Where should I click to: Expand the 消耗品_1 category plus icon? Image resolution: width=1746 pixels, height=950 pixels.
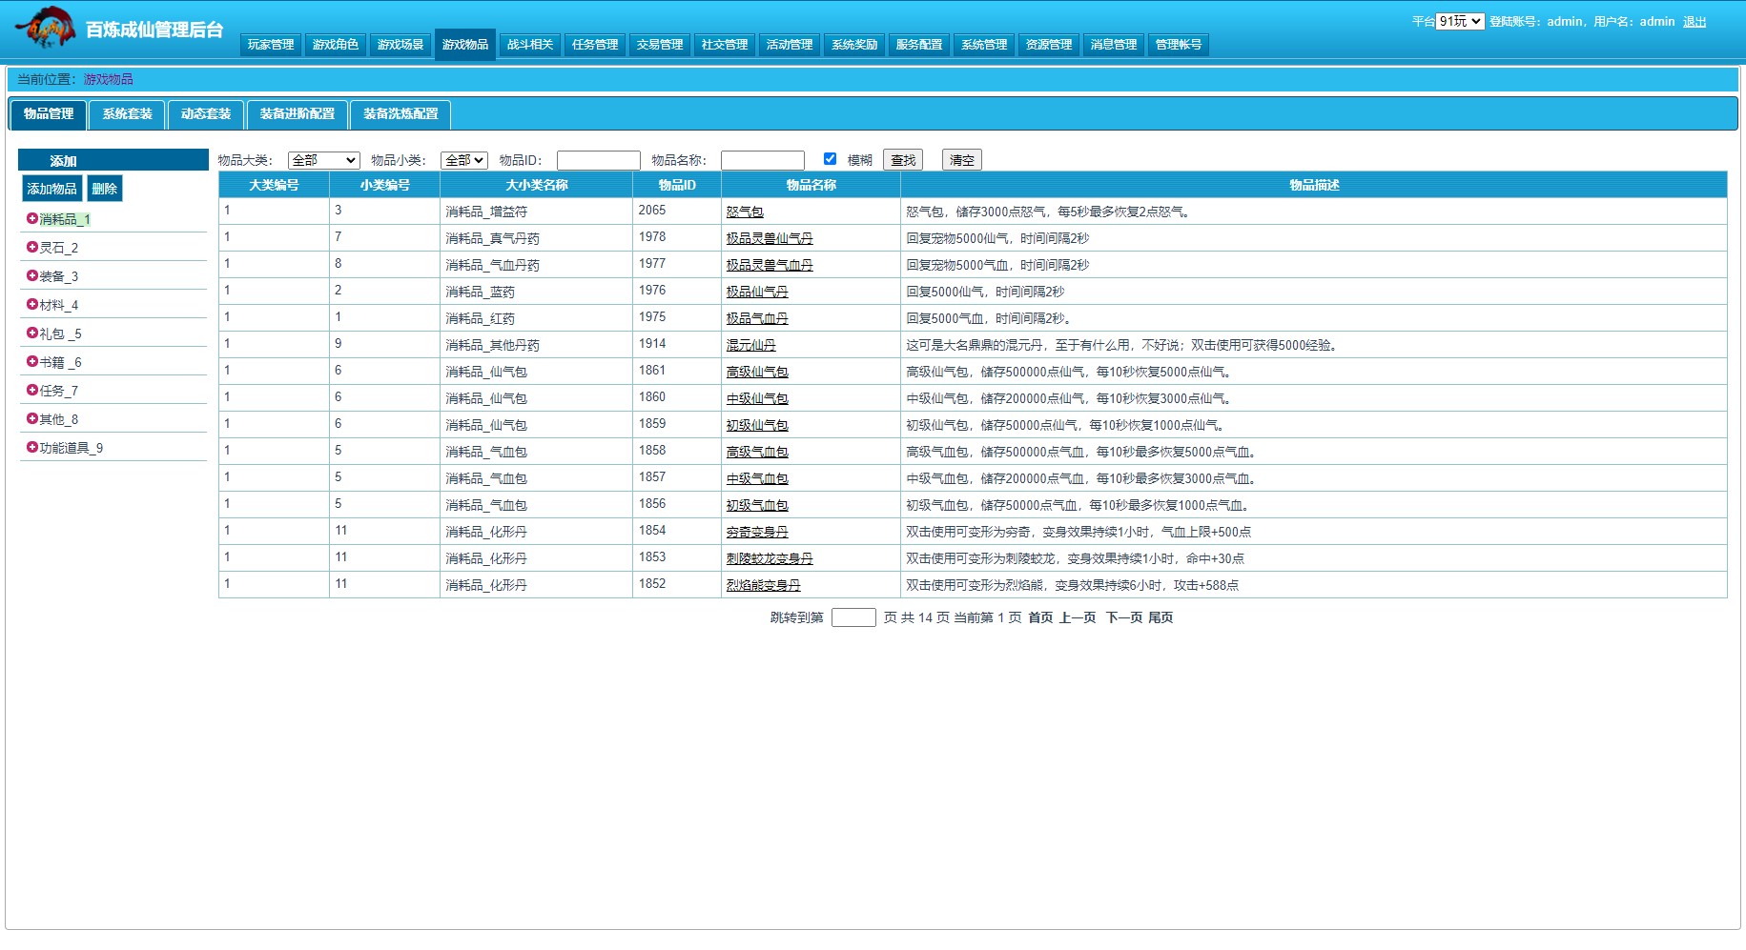click(32, 218)
